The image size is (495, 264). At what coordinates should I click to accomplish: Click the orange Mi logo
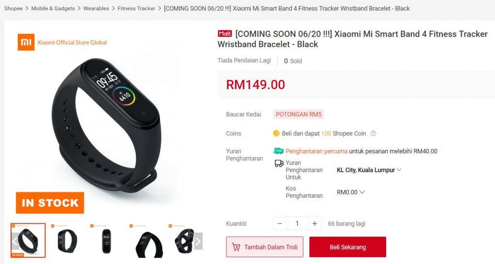pos(26,42)
